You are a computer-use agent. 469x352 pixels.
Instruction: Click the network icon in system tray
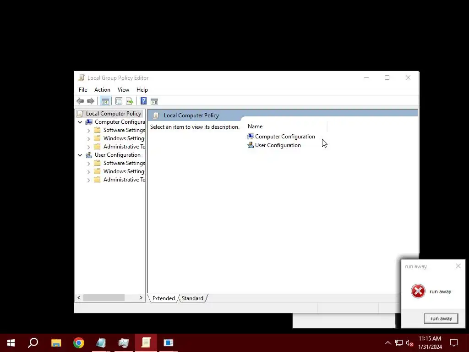click(399, 343)
